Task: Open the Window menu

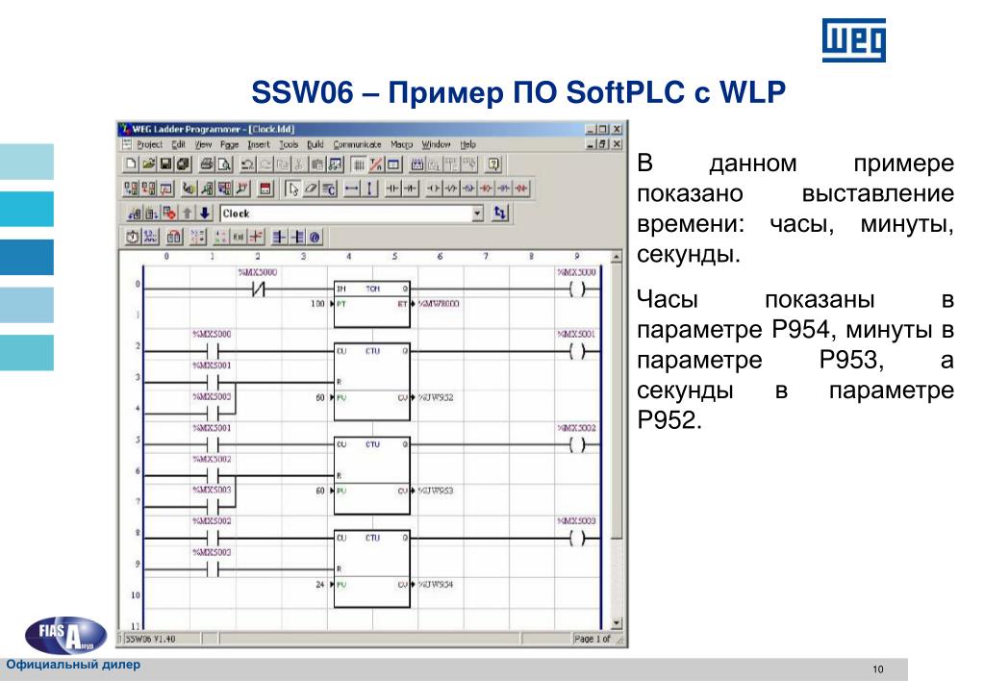Action: 436,144
